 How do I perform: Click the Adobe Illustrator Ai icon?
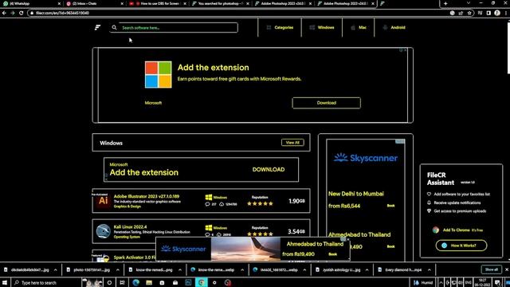pos(103,201)
